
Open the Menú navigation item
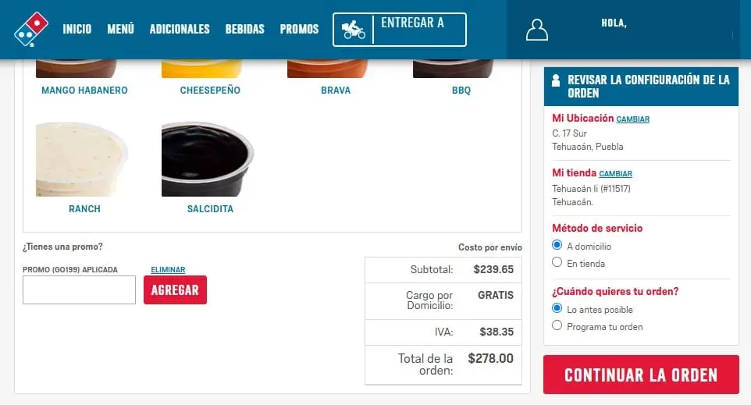click(x=121, y=29)
